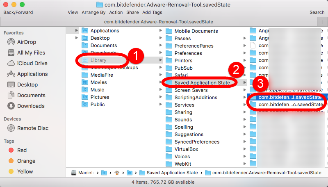Expand arrow next to Pictures folder
The image size is (328, 187).
(160, 97)
